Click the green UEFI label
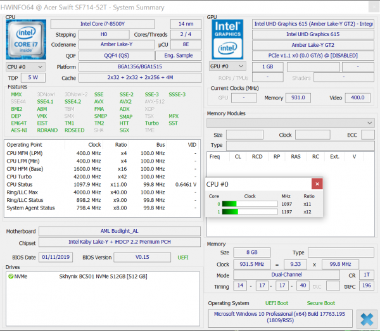Screen dimensions: 380x331 pos(183,258)
